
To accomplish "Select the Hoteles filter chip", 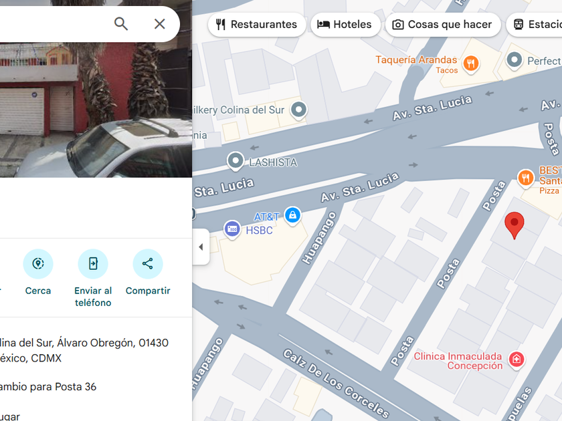I will tap(345, 24).
